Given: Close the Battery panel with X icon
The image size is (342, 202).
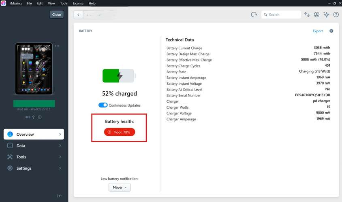Looking at the screenshot, I should [x=331, y=31].
